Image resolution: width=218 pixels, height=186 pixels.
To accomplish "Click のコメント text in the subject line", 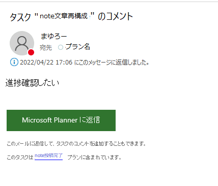I will pyautogui.click(x=115, y=16).
